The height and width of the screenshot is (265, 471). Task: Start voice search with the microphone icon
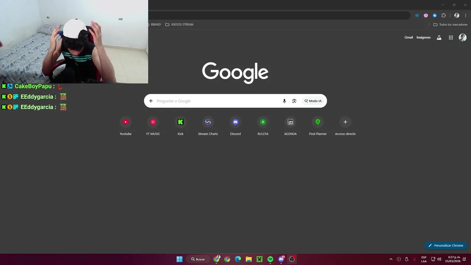[284, 101]
